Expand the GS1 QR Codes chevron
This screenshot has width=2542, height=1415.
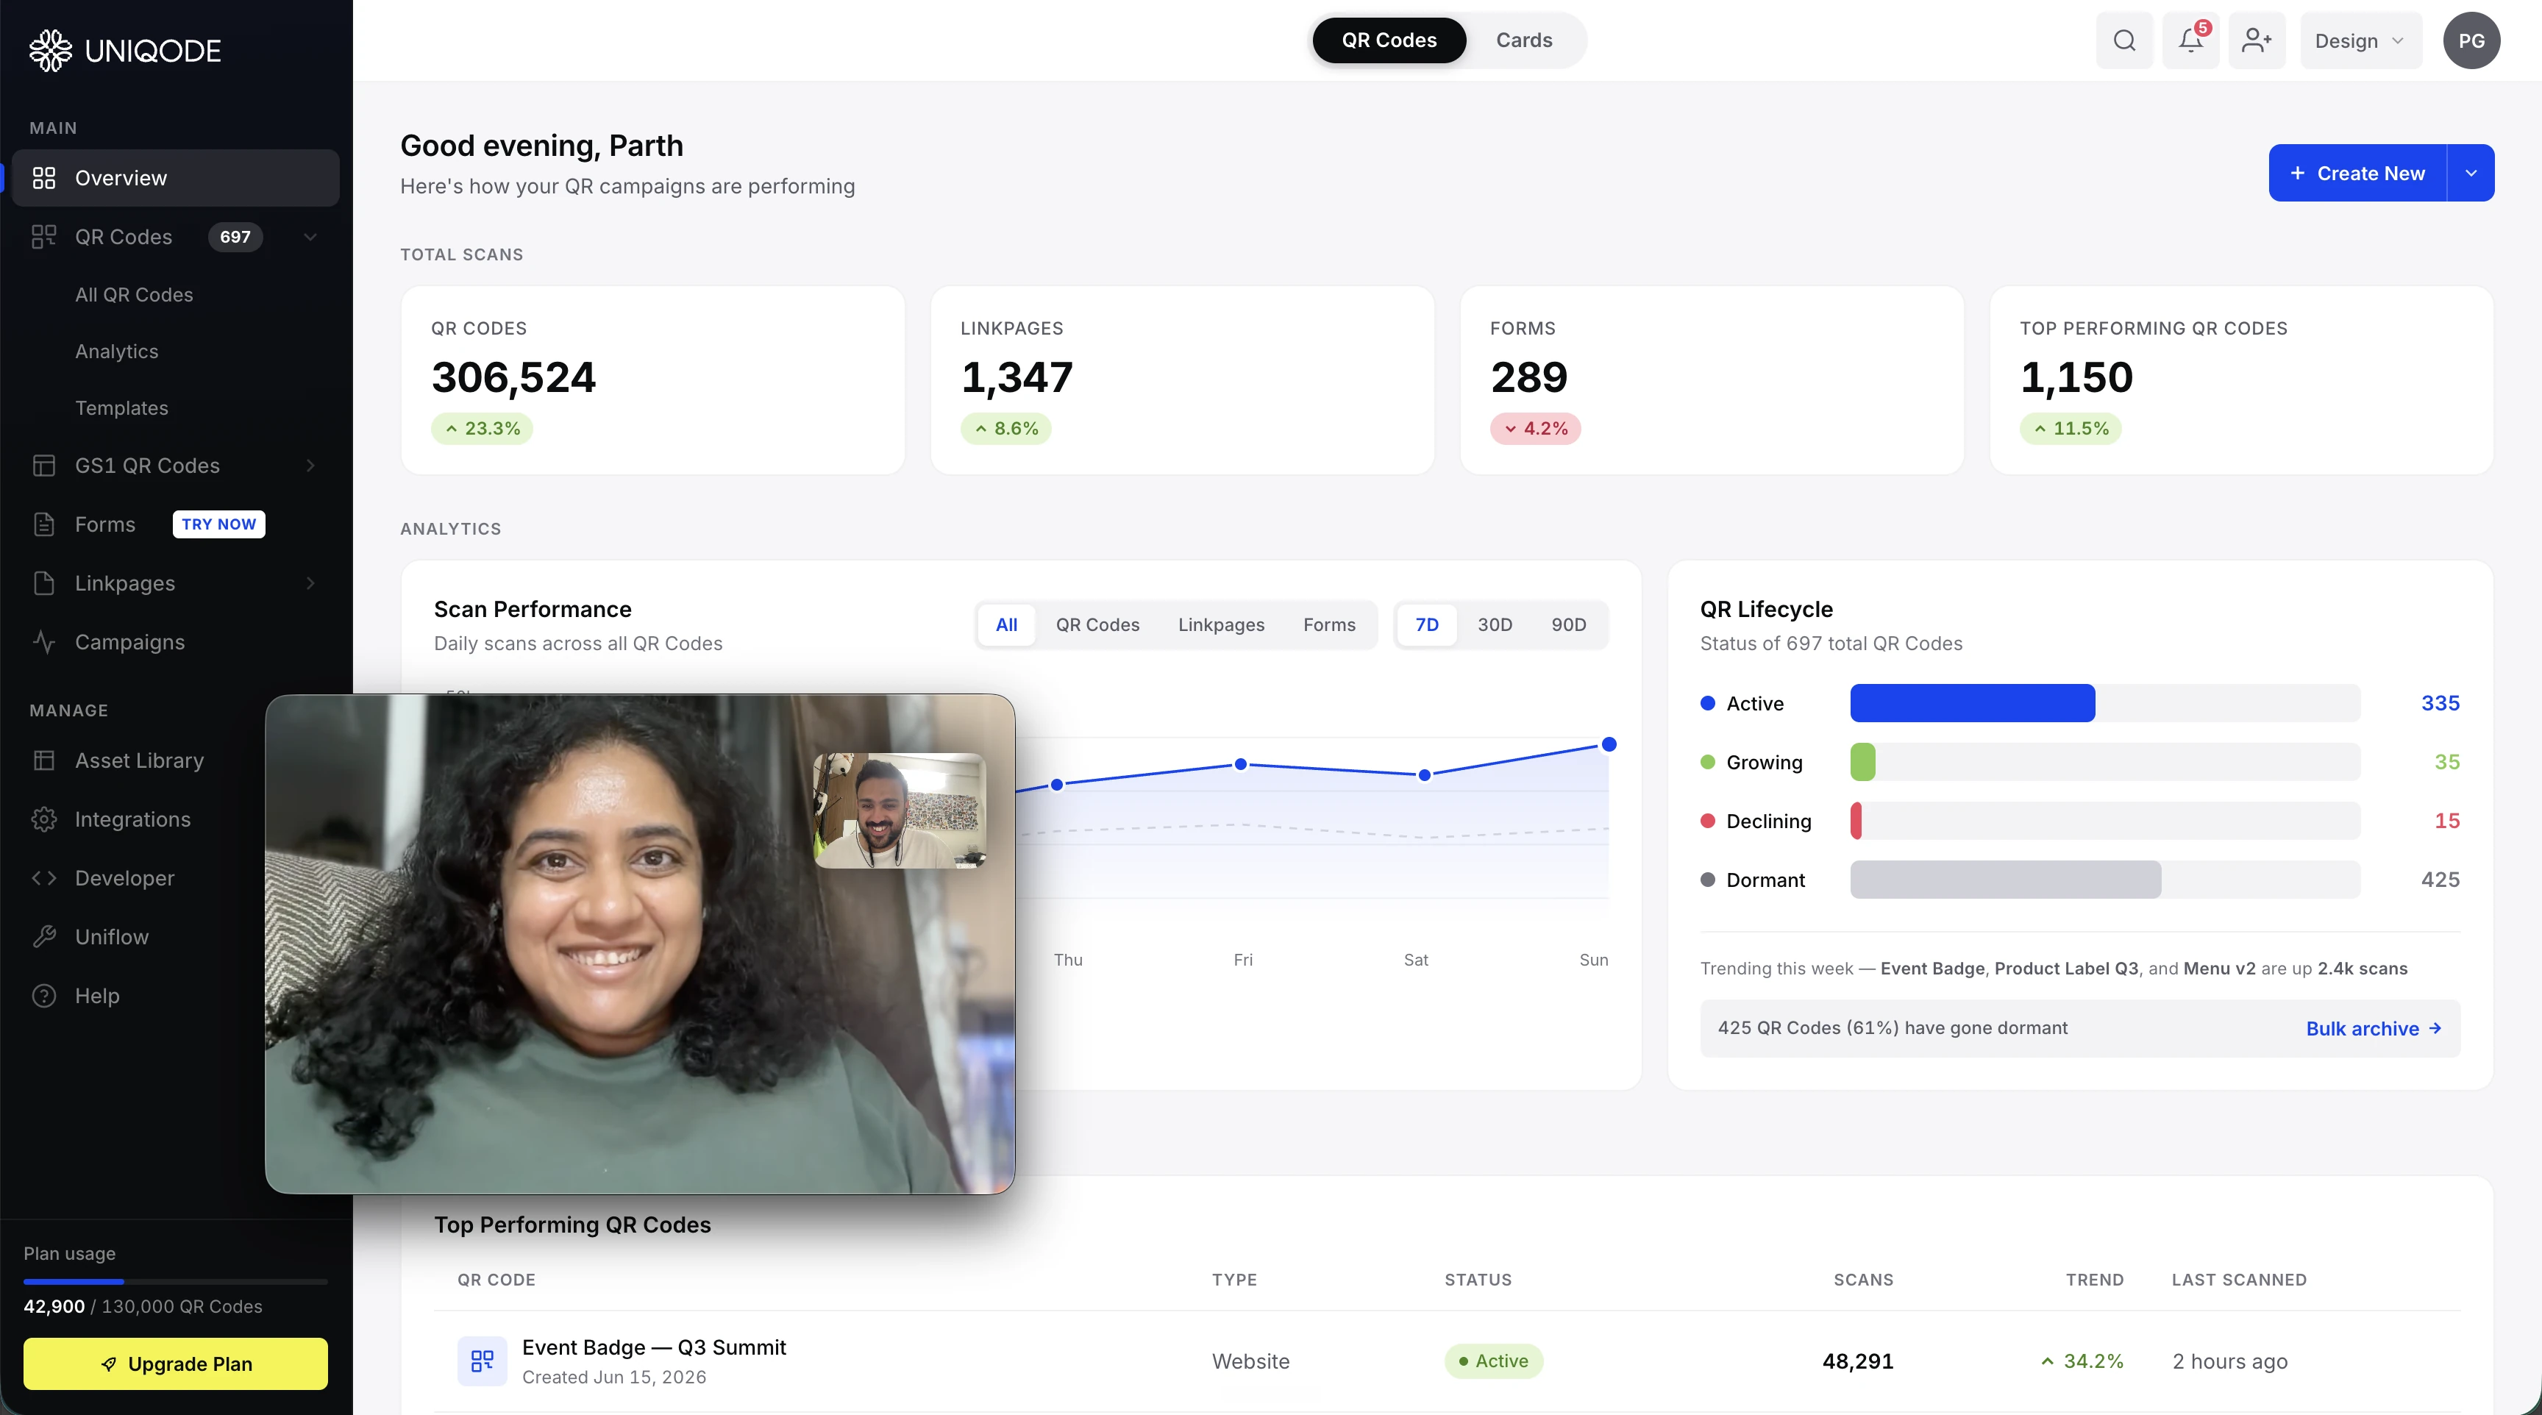[310, 466]
